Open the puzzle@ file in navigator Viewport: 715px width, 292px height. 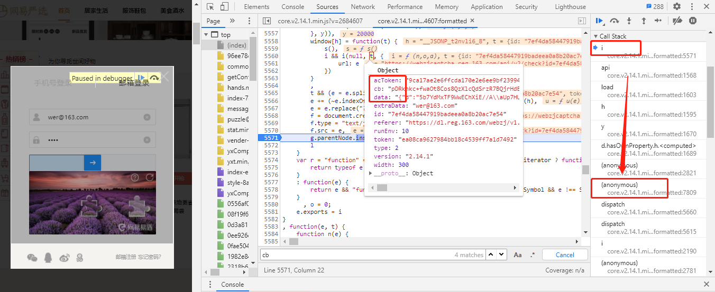pos(237,119)
